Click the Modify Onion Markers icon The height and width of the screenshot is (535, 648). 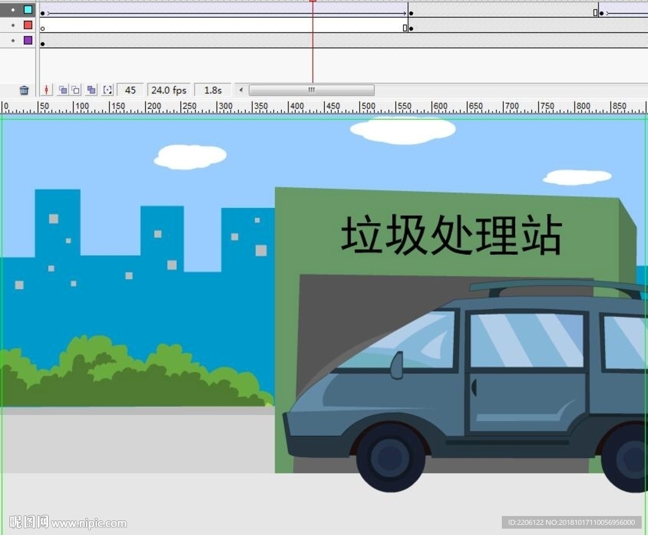(x=107, y=90)
